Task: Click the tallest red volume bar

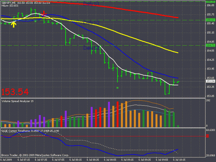Action: pyautogui.click(x=118, y=114)
